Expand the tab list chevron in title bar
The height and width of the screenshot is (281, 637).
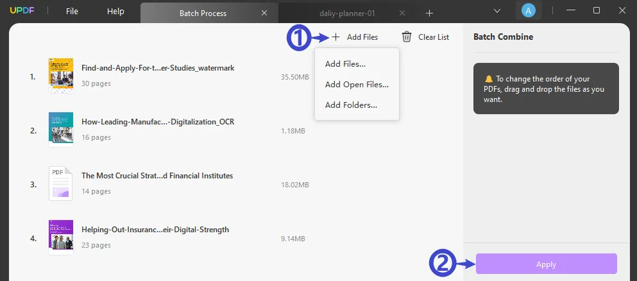[x=497, y=11]
